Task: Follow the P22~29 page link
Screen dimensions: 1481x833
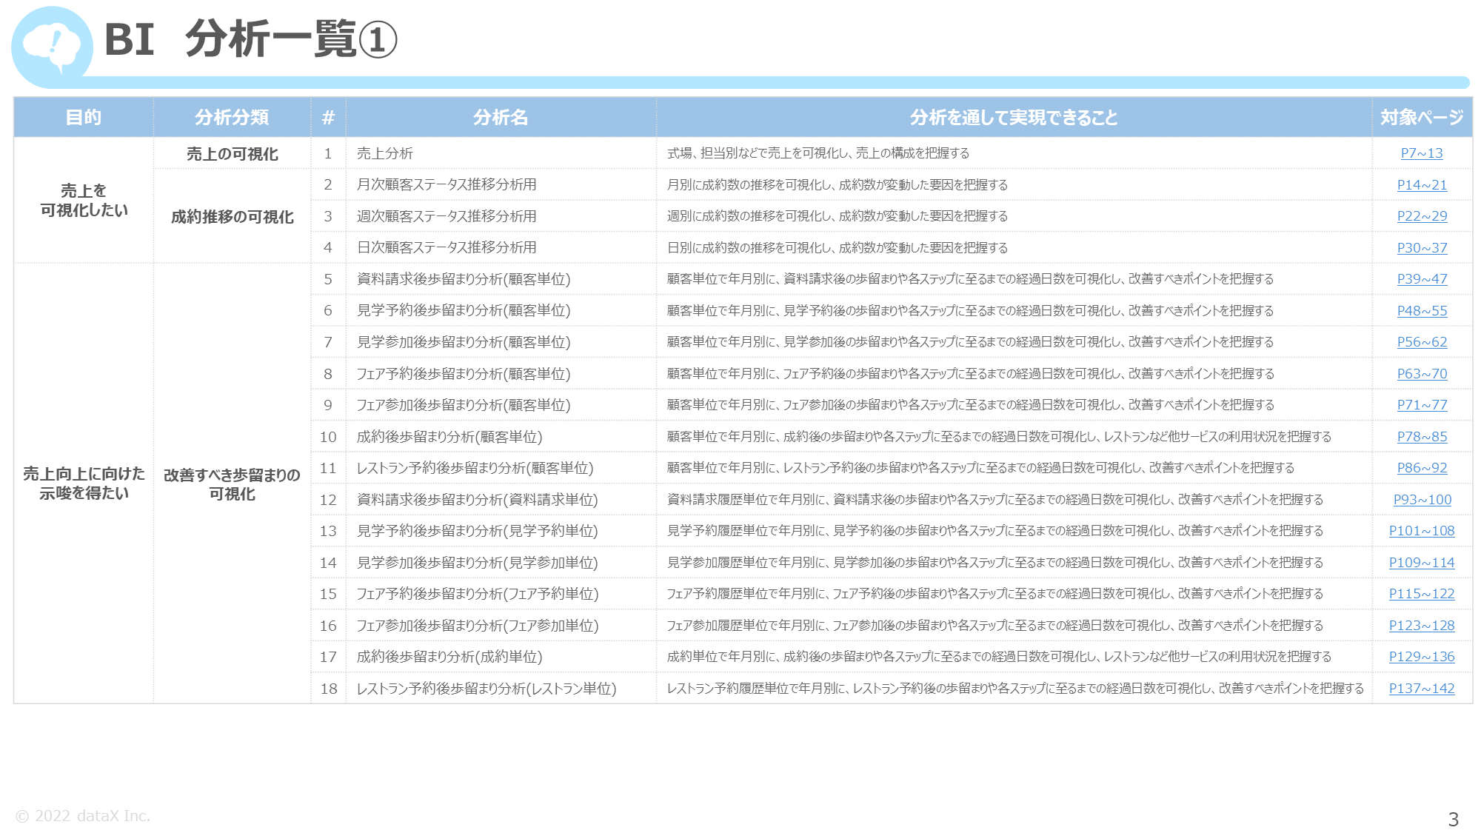Action: pyautogui.click(x=1421, y=216)
